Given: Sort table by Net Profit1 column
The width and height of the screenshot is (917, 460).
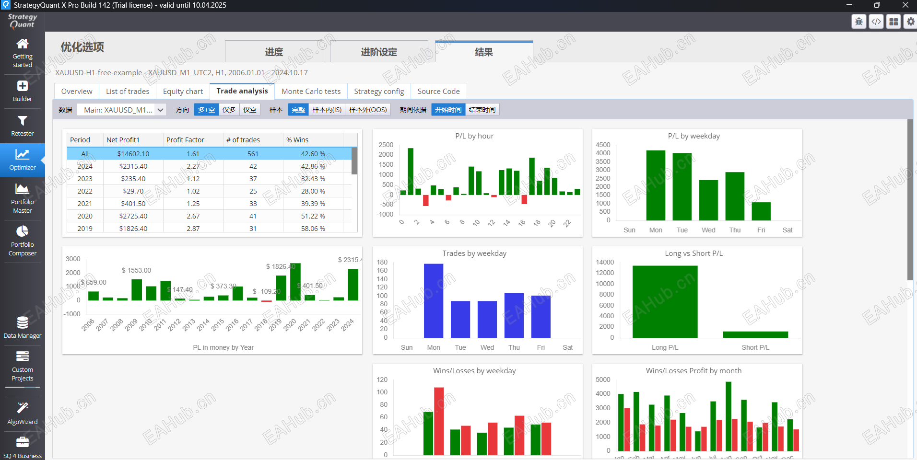Looking at the screenshot, I should tap(133, 140).
